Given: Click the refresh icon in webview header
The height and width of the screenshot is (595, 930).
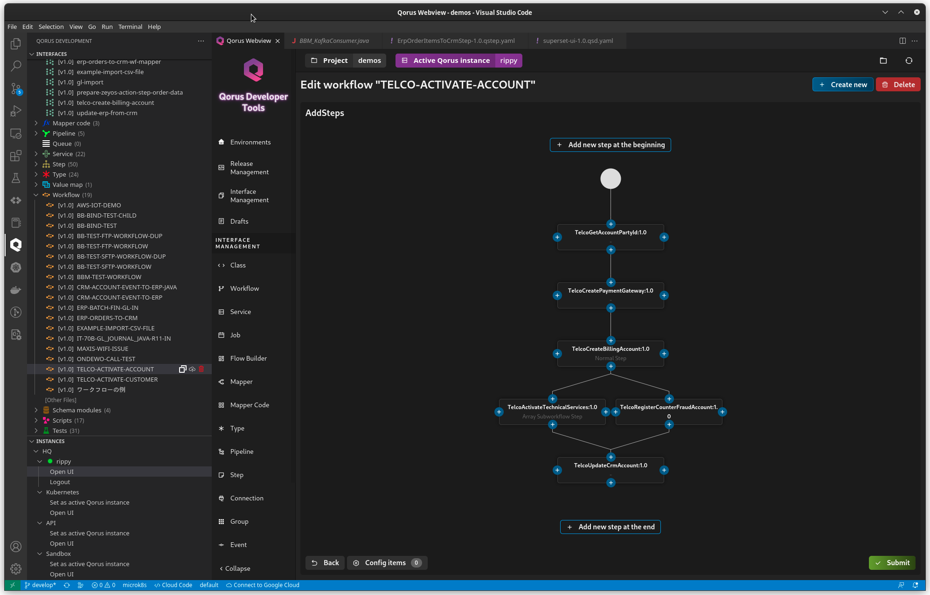Looking at the screenshot, I should click(909, 61).
